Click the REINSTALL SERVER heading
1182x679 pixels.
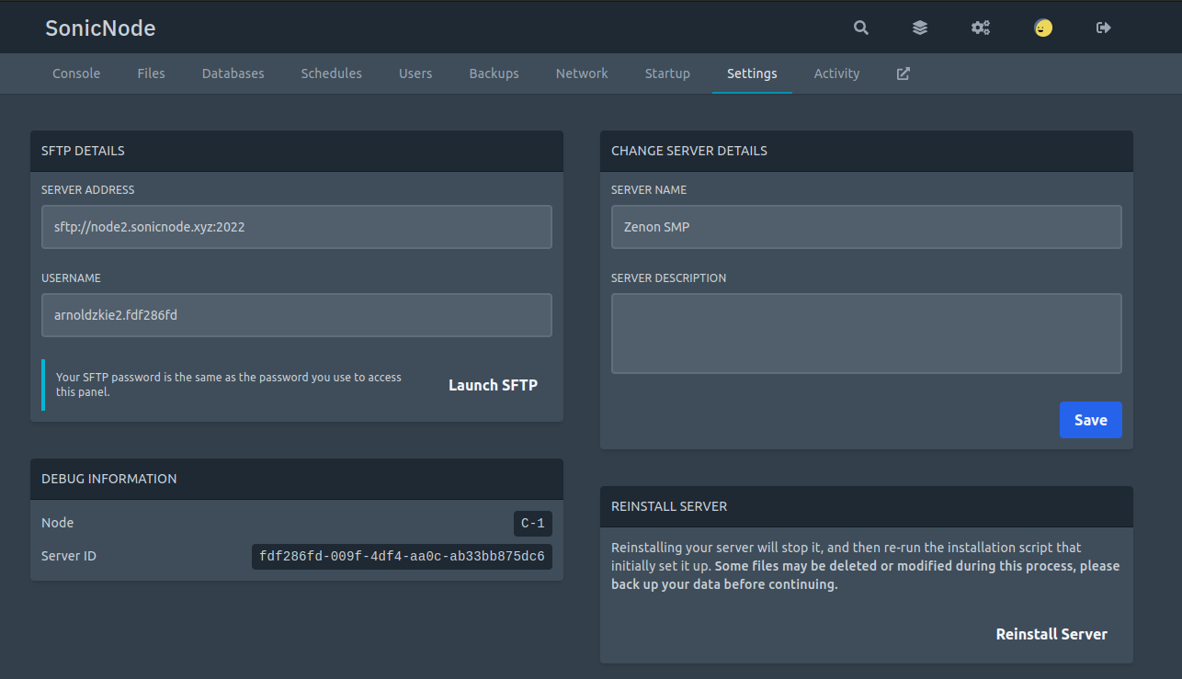pos(669,506)
